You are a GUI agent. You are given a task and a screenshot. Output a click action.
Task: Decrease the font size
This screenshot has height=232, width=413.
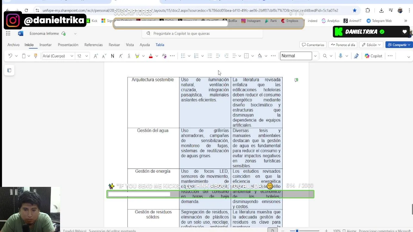click(104, 56)
